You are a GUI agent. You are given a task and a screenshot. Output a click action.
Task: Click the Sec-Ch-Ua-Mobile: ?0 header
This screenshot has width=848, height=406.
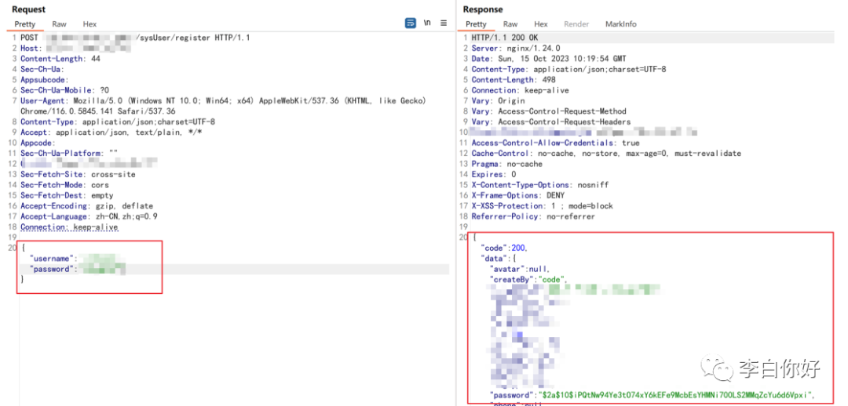point(65,90)
